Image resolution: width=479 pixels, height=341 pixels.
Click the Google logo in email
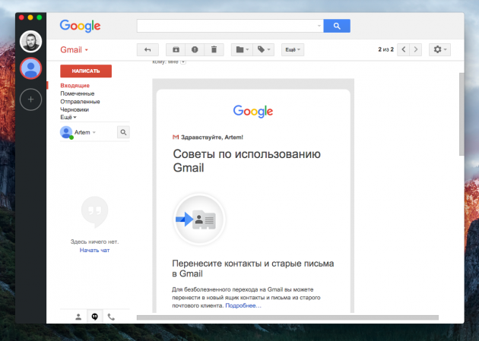pos(253,112)
